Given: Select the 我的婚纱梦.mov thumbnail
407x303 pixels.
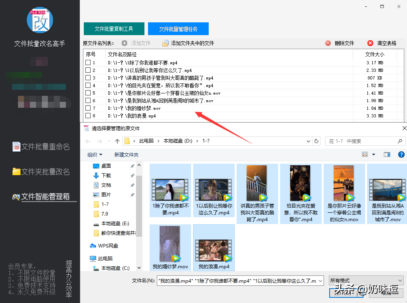Looking at the screenshot, I should (x=170, y=248).
